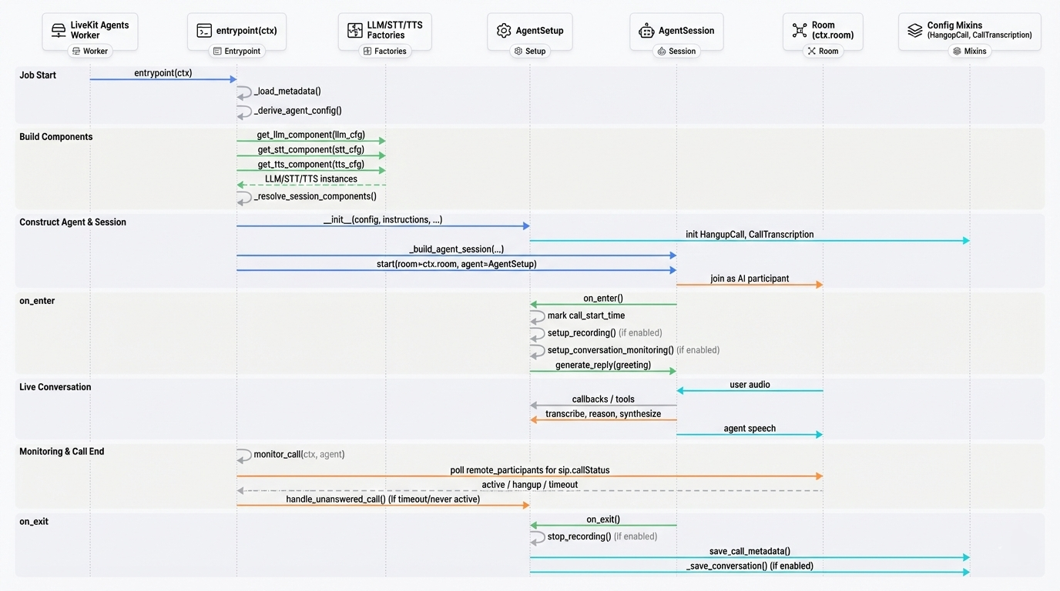Click the AgentSetup gear icon
The image size is (1060, 591).
coord(504,31)
